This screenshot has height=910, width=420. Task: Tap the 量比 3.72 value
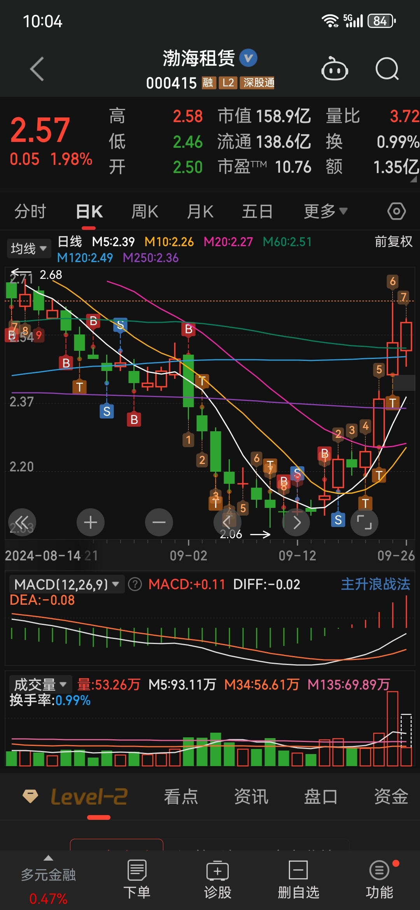[x=373, y=116]
